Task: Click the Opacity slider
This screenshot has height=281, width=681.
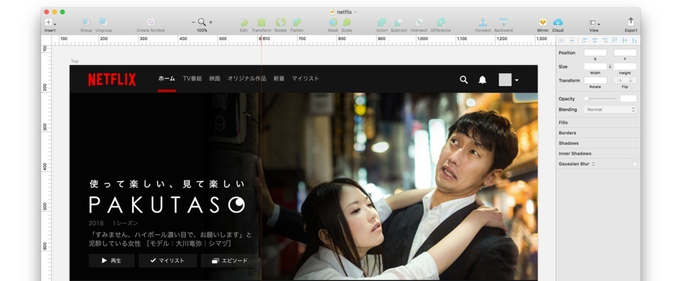Action: click(600, 98)
